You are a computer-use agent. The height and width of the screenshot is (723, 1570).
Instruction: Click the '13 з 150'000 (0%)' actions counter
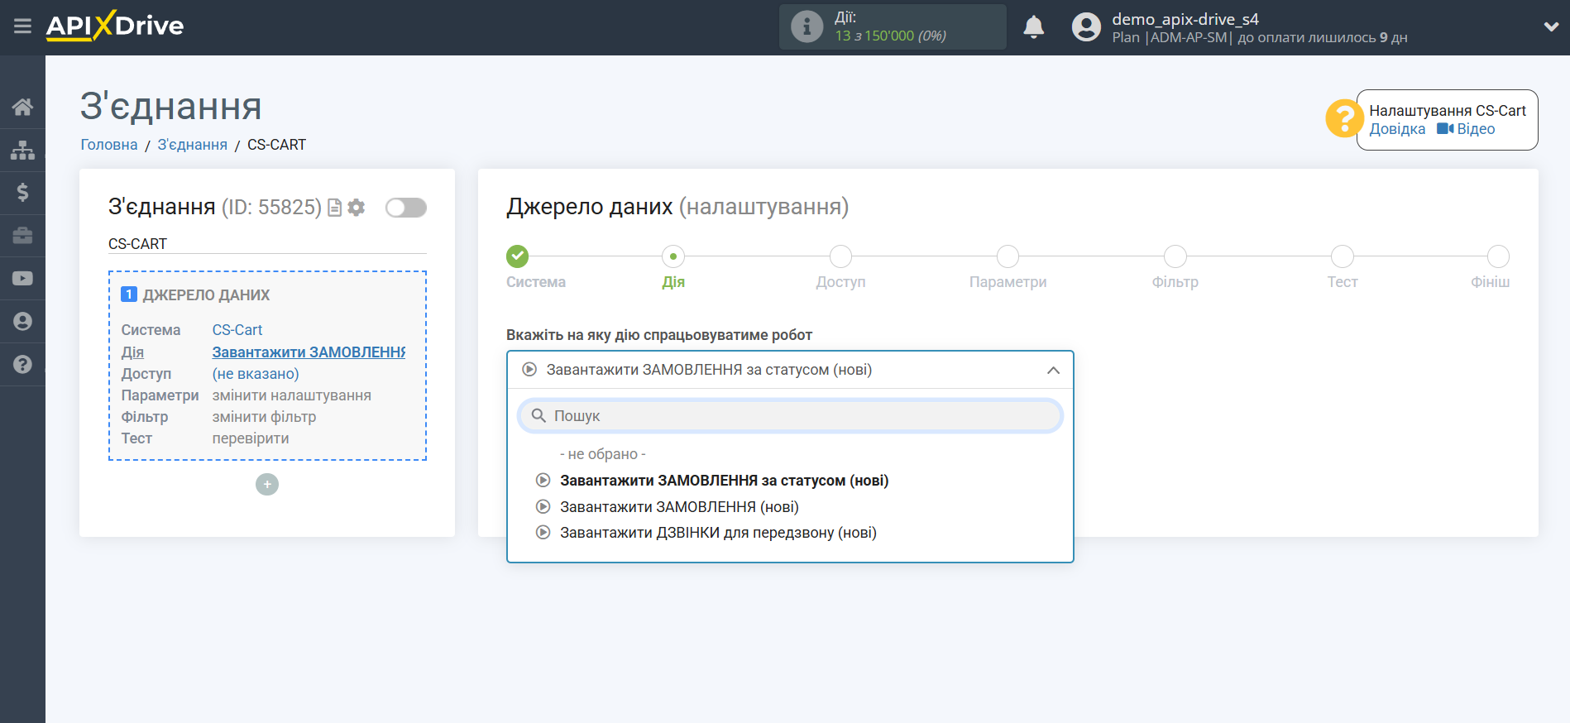[x=891, y=36]
